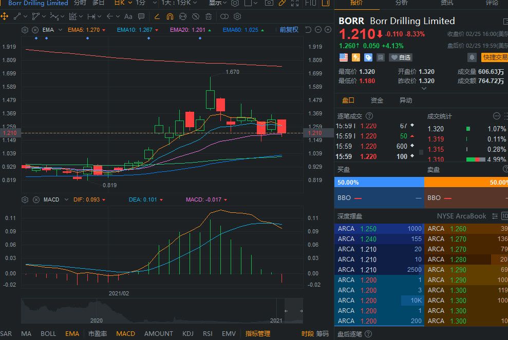Screen dimensions: 508x340
Task: Click the 快捷交易 quick trade button
Action: point(495,57)
